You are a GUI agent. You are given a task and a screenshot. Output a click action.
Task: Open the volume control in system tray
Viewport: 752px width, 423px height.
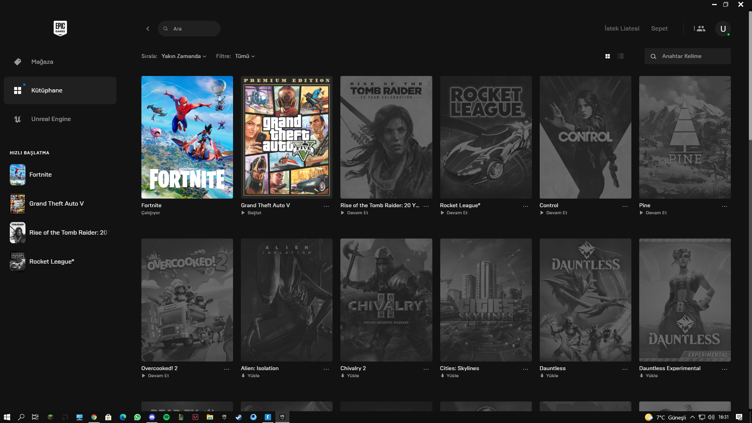click(711, 417)
